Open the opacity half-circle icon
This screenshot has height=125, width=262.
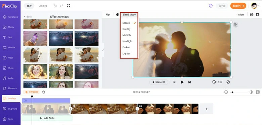pos(118,15)
